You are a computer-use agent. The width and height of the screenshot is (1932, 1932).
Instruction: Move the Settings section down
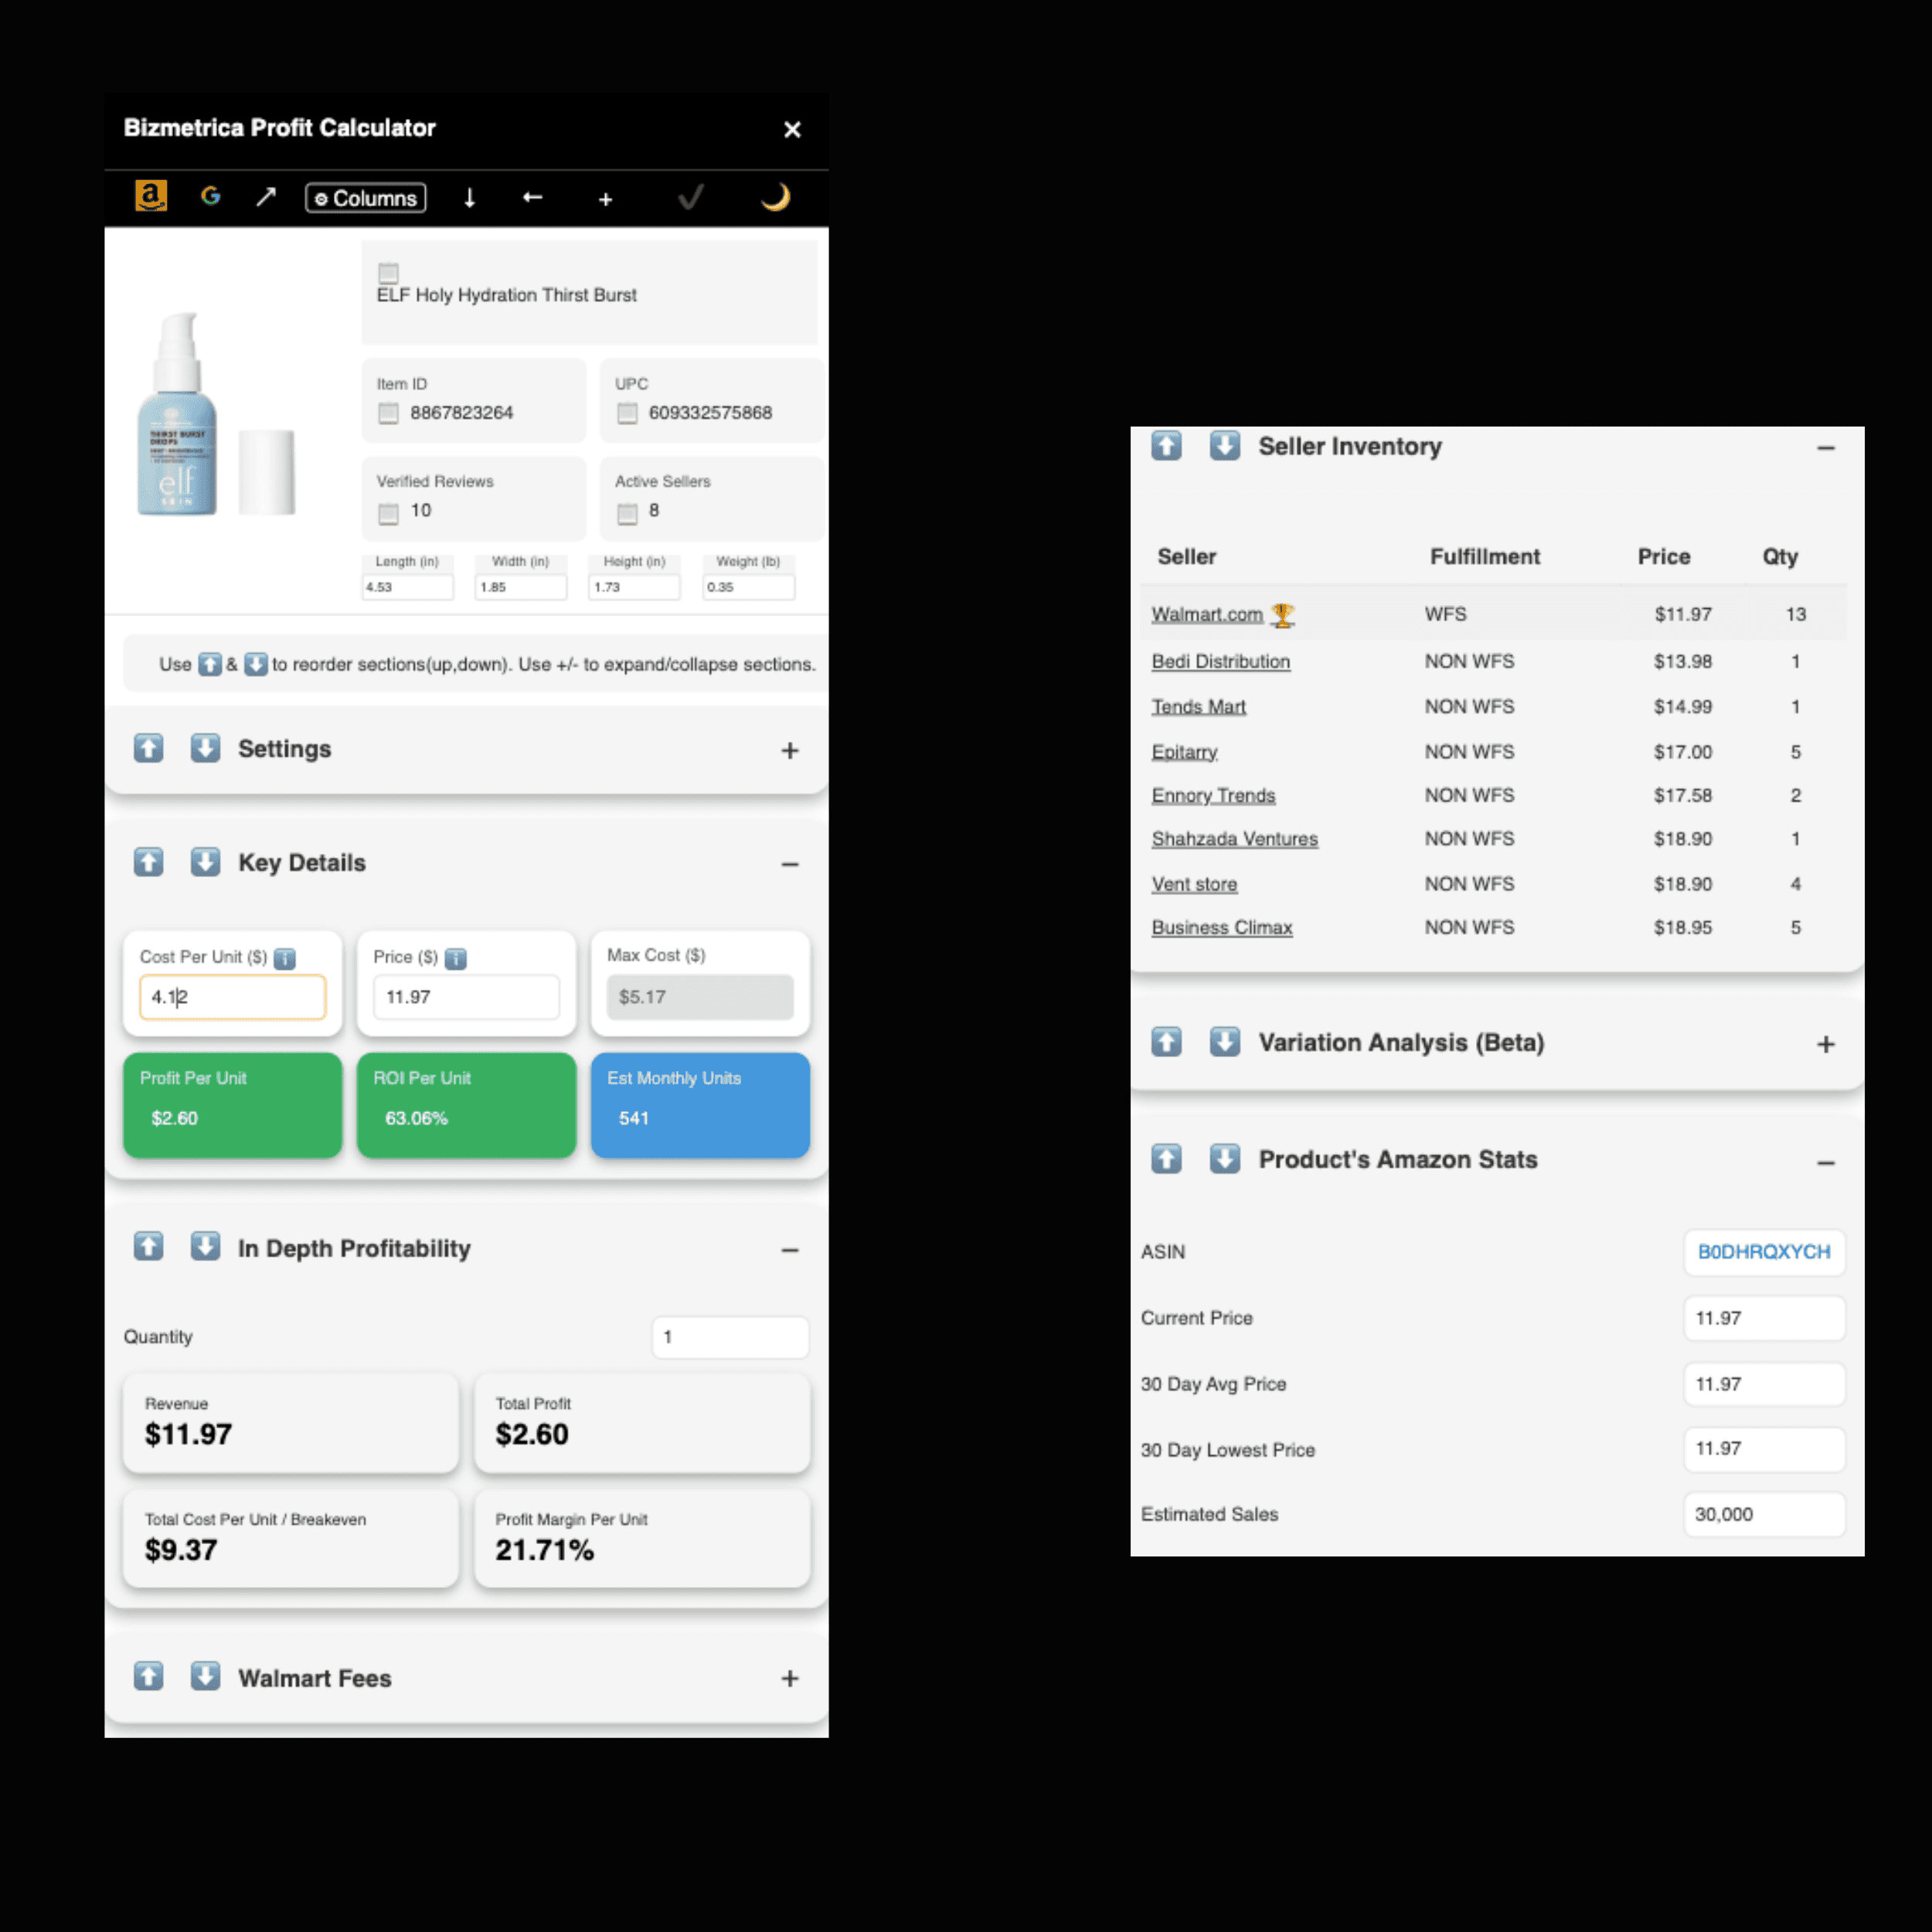click(x=205, y=748)
